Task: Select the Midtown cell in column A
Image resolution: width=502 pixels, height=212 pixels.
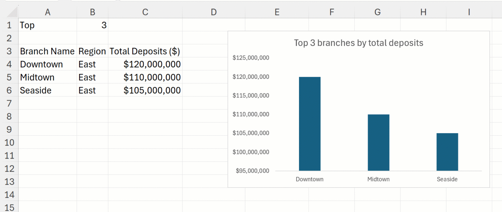Action: click(x=48, y=77)
